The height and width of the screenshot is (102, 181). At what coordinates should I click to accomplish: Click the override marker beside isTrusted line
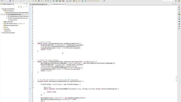[30, 89]
